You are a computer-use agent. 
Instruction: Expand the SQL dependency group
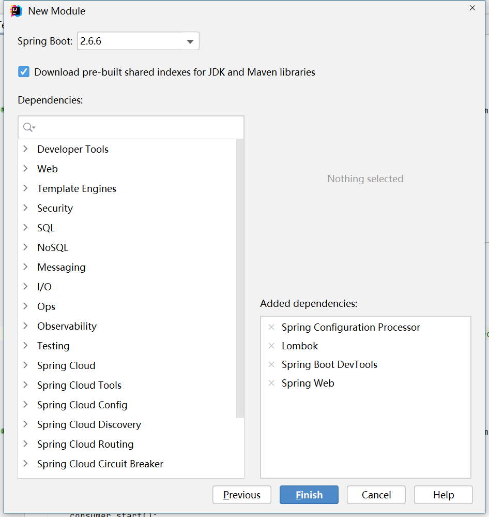(x=25, y=228)
